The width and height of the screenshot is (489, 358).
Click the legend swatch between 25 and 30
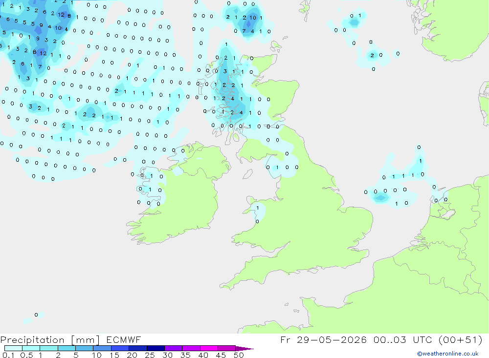[156, 348]
